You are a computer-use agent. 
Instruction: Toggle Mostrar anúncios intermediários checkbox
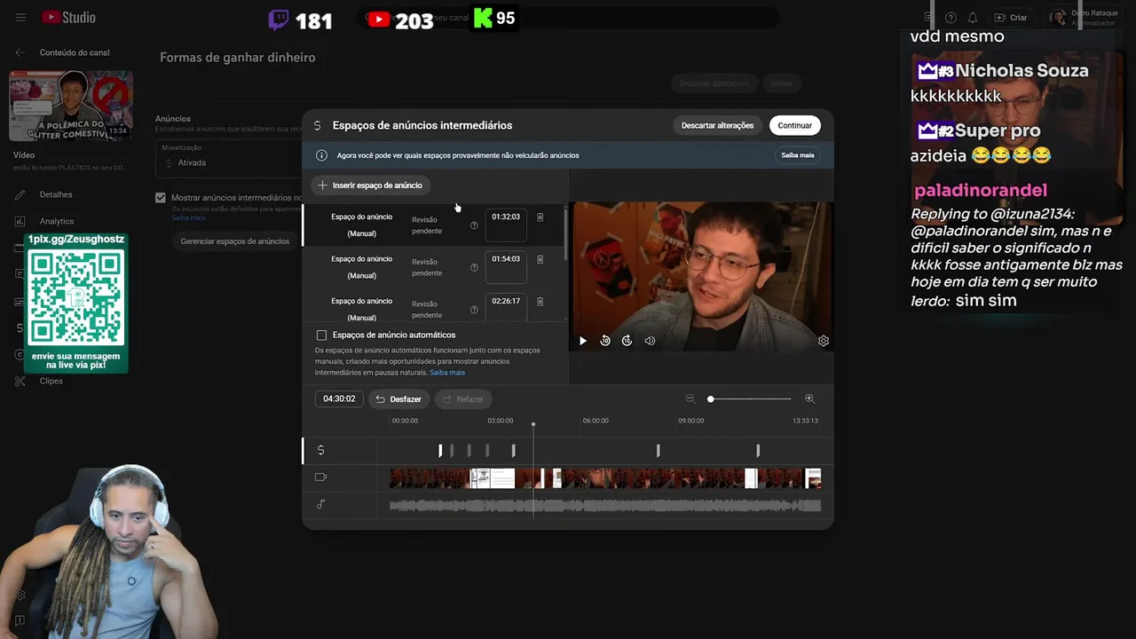(161, 198)
